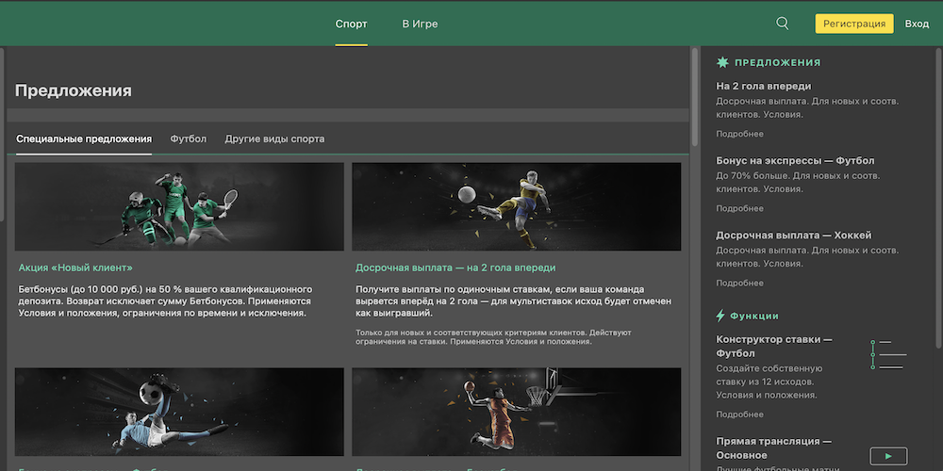The image size is (943, 471).
Task: Select the Другие виды спорта tab
Action: 274,138
